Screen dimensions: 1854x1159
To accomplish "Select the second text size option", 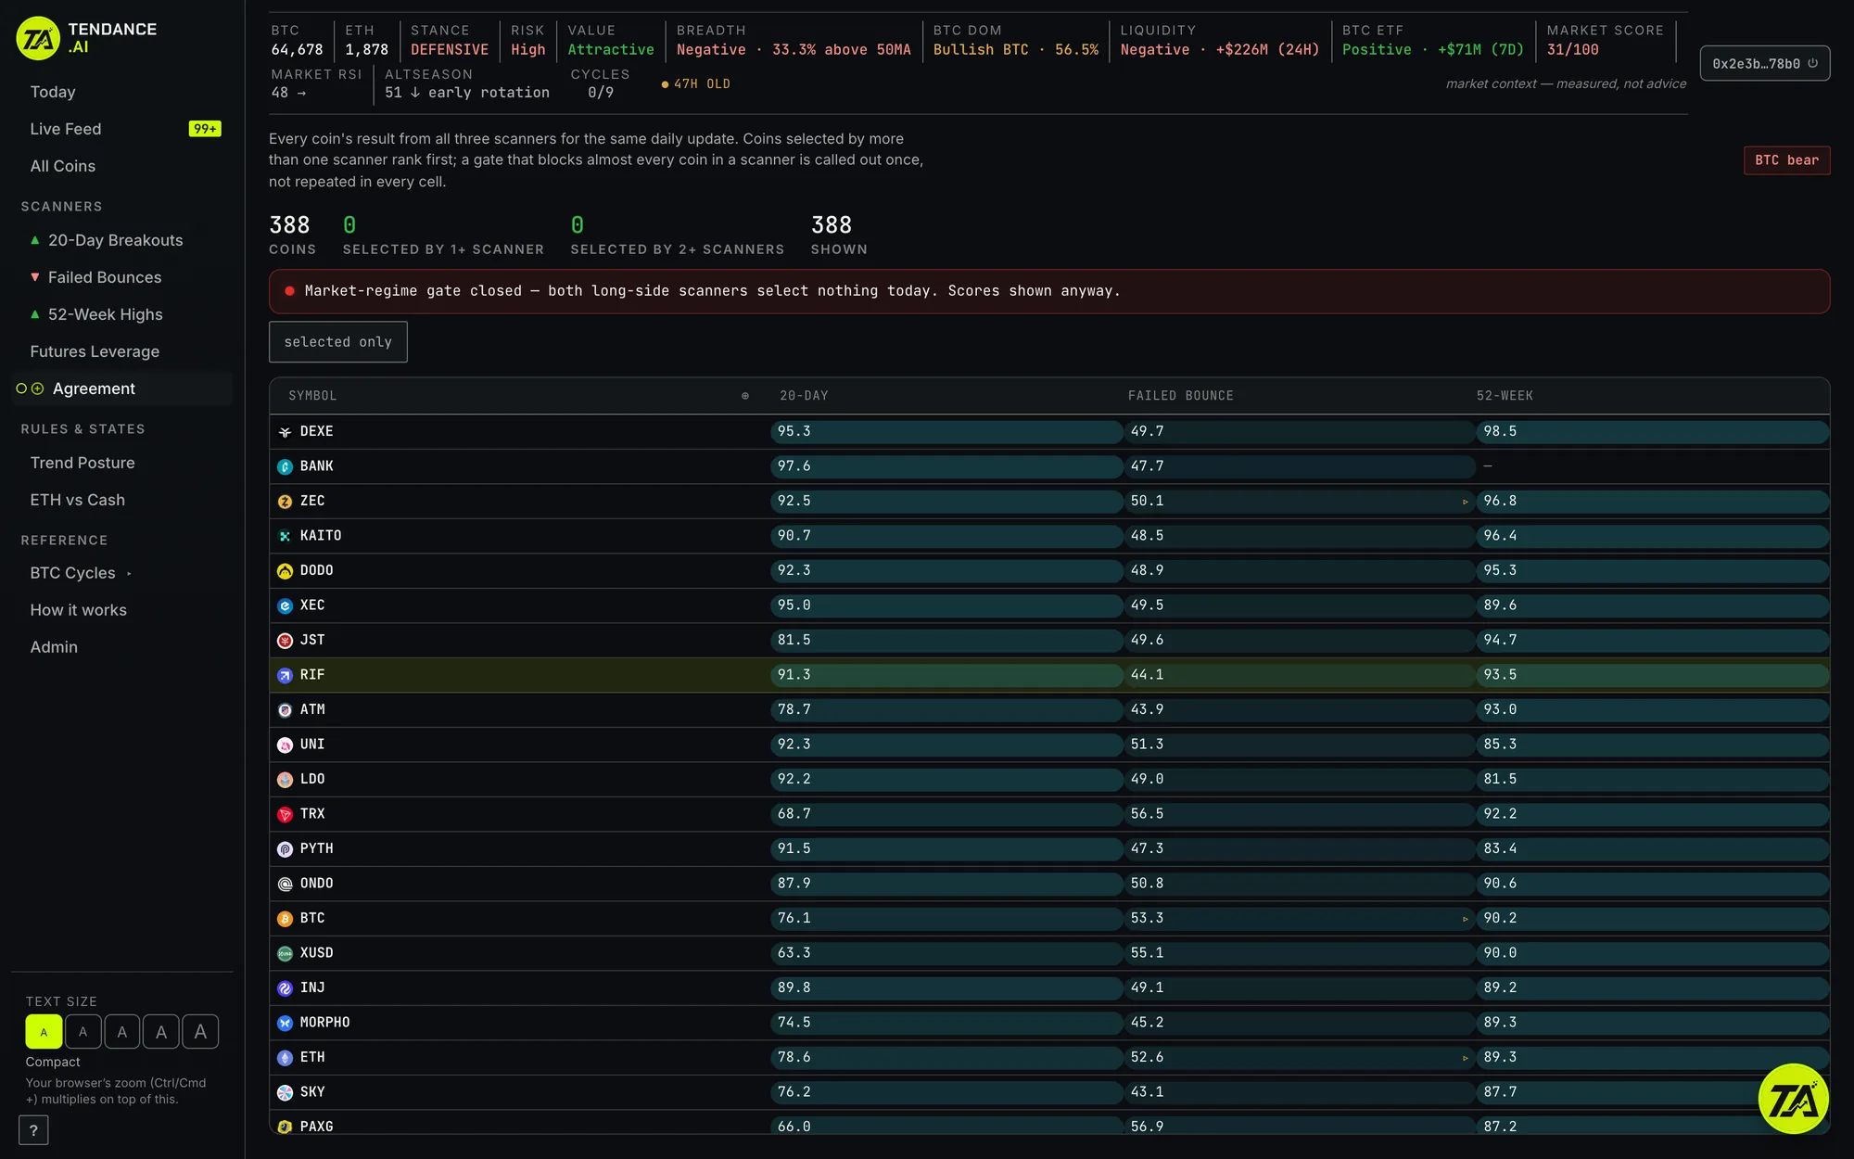I will (83, 1032).
